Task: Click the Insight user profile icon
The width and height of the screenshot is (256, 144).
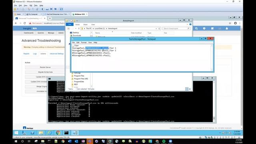Action: click(227, 28)
